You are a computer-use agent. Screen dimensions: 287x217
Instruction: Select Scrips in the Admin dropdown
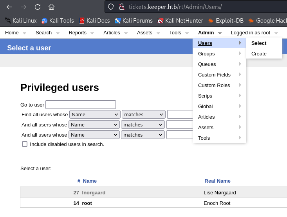point(219,96)
